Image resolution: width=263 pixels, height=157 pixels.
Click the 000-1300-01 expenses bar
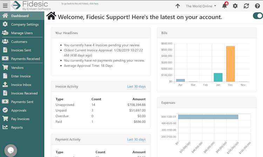(208, 117)
